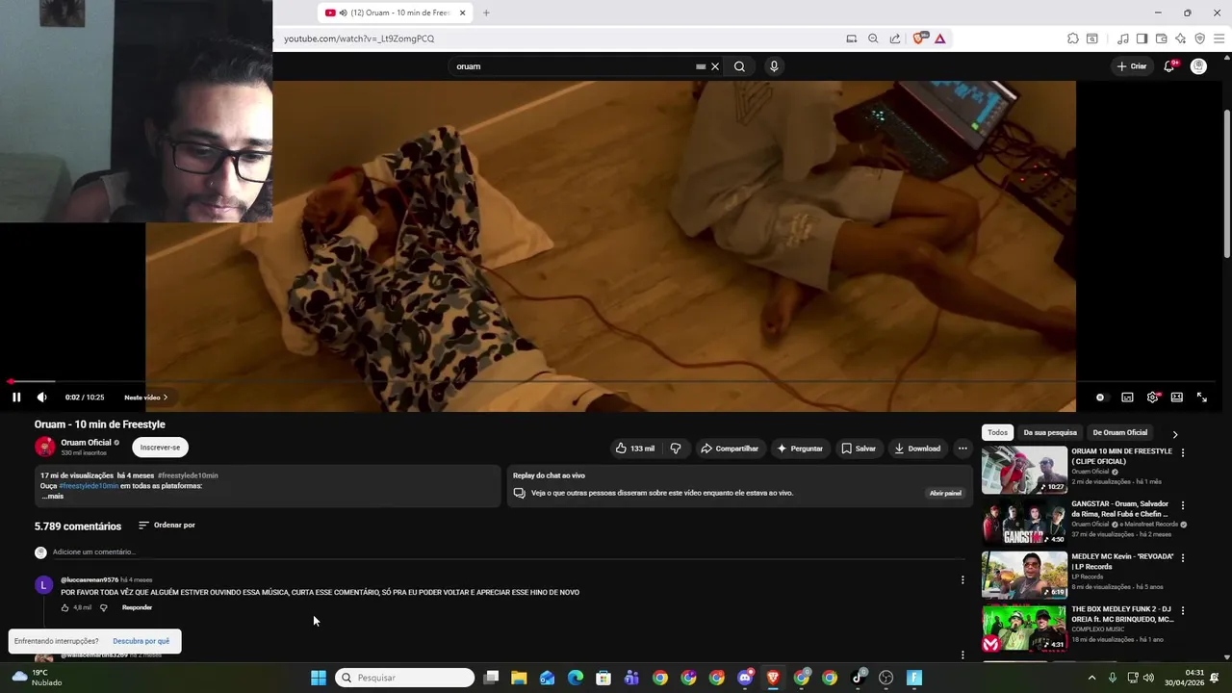Image resolution: width=1232 pixels, height=693 pixels.
Task: Open options for 'THE BOX MEDLEY FUNK 2' suggestion
Action: point(1183,610)
